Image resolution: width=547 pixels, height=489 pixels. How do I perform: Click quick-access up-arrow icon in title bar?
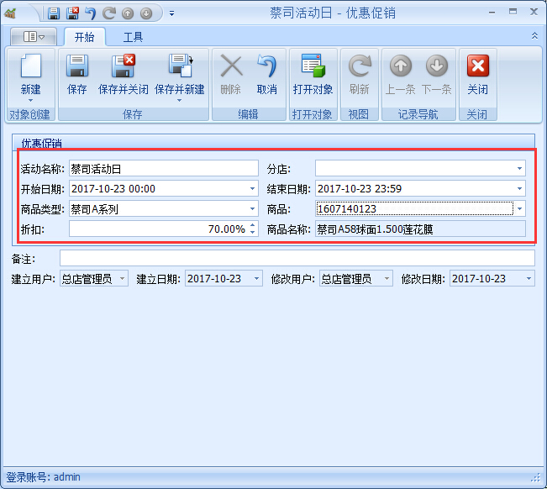pyautogui.click(x=128, y=13)
